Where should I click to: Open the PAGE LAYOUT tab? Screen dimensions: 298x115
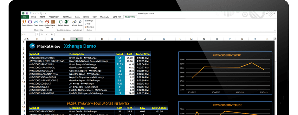point(54,17)
